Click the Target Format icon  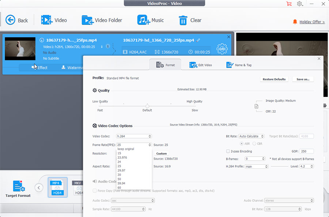pyautogui.click(x=19, y=186)
